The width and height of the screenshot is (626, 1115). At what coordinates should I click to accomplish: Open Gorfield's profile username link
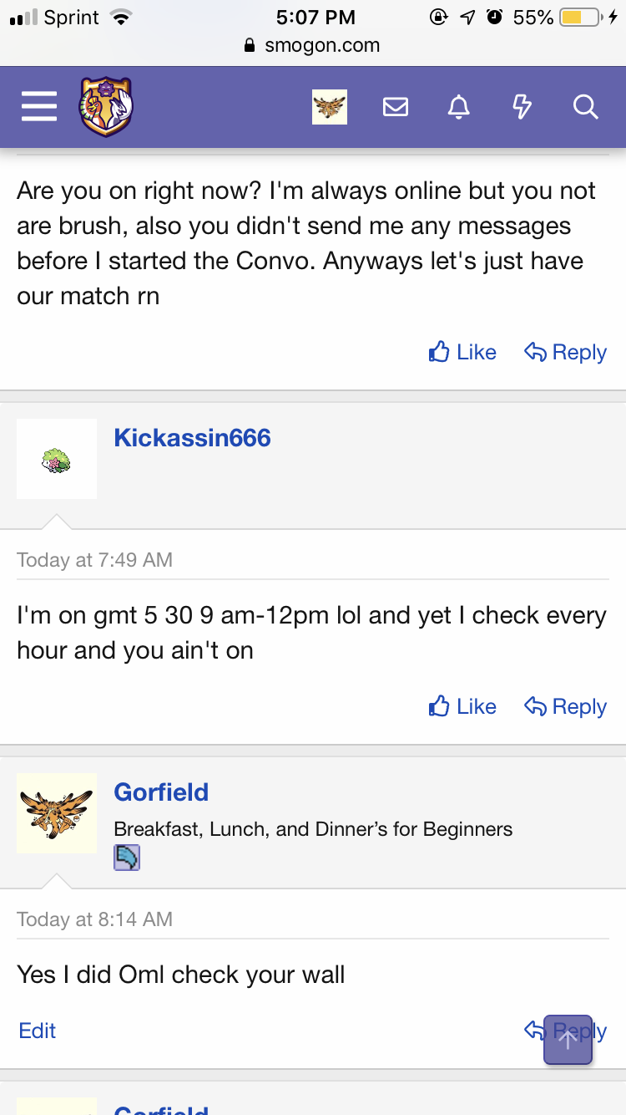click(x=161, y=792)
